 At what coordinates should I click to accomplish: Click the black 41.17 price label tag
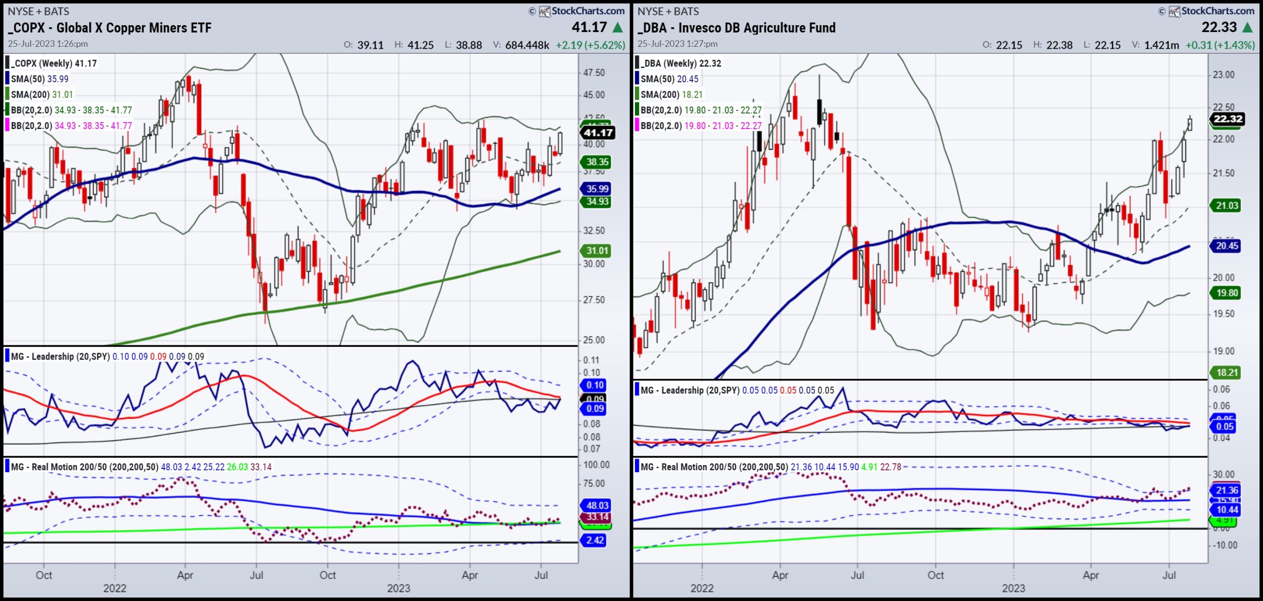[598, 133]
